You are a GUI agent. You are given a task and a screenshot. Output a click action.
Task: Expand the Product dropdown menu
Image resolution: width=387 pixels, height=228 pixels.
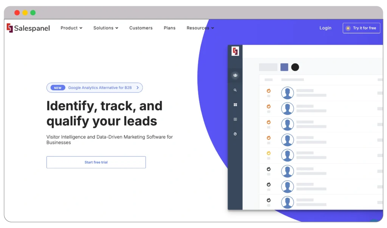click(x=71, y=28)
